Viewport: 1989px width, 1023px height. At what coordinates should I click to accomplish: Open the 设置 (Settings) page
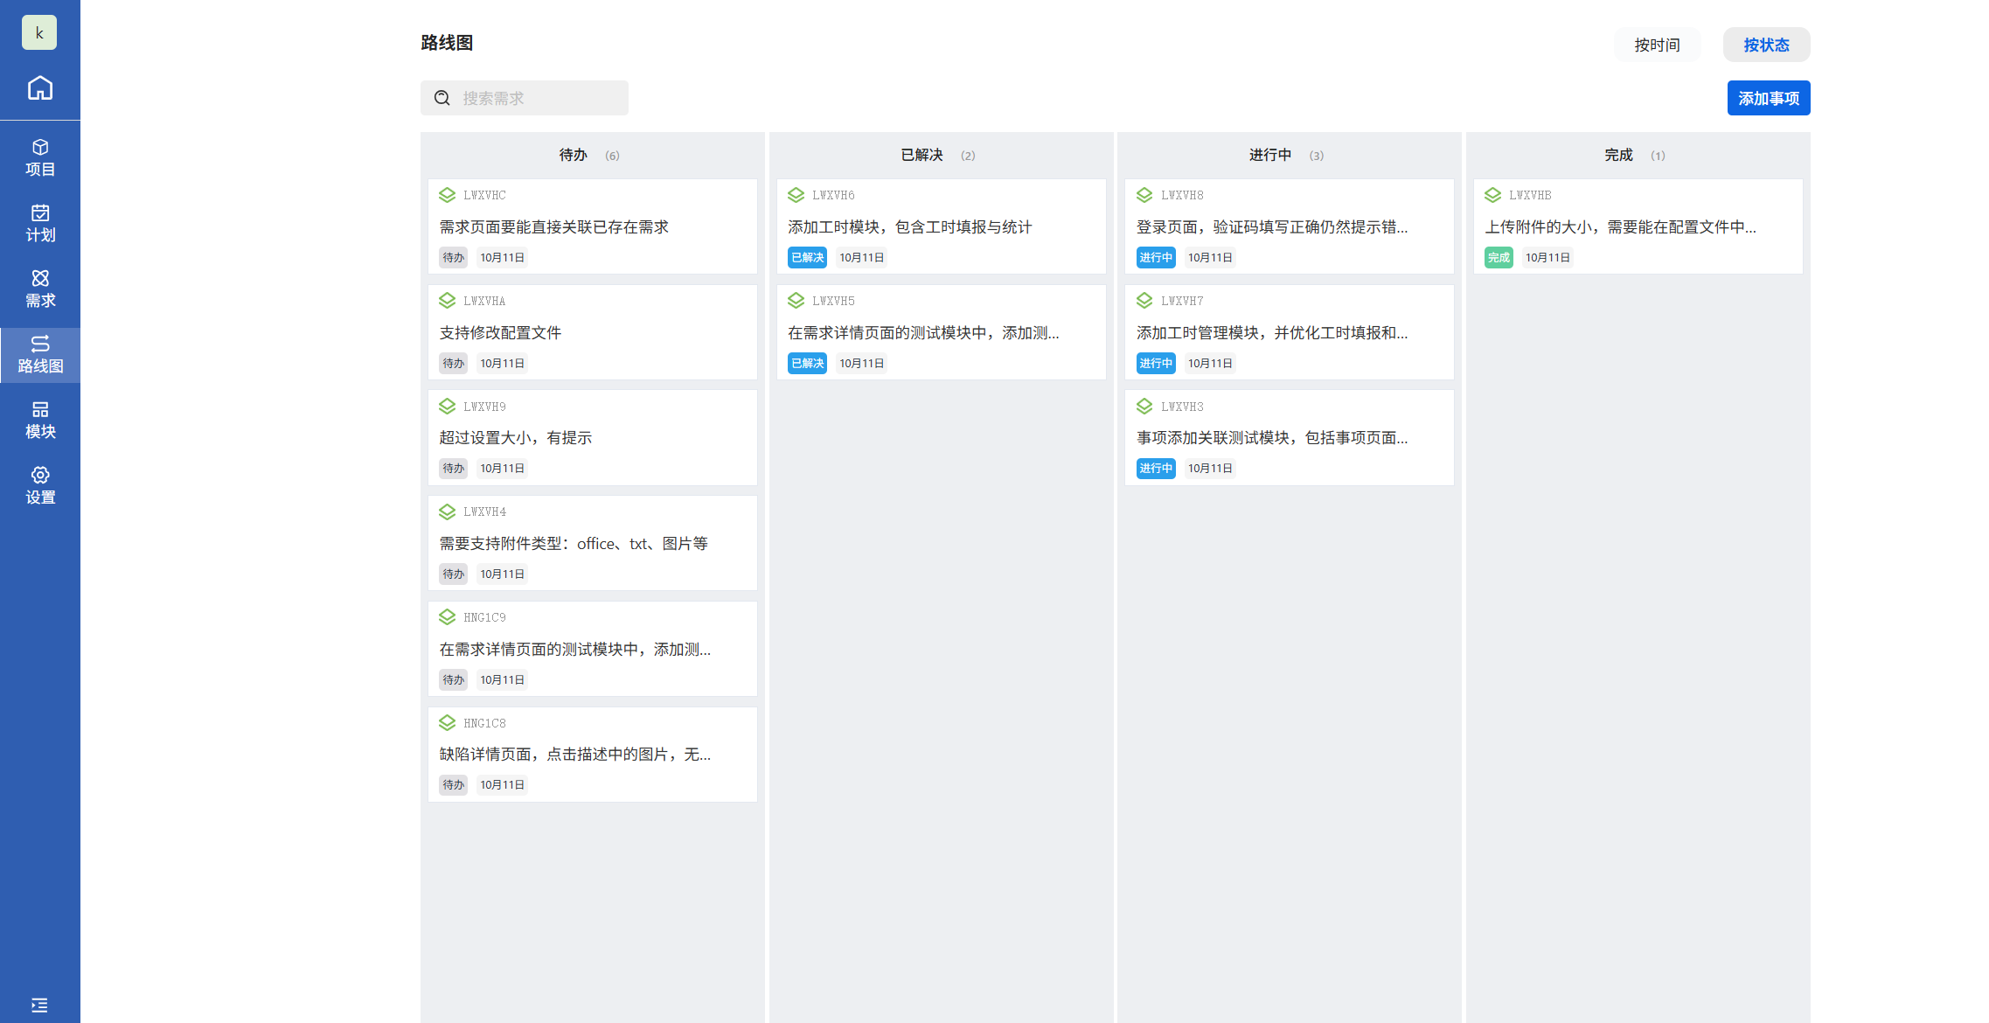coord(40,485)
